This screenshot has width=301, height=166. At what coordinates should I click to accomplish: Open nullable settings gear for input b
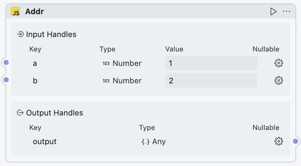[x=278, y=80]
